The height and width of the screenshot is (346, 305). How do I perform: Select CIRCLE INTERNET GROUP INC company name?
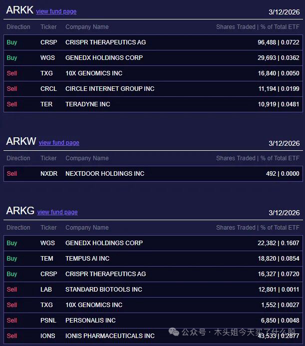pos(110,89)
